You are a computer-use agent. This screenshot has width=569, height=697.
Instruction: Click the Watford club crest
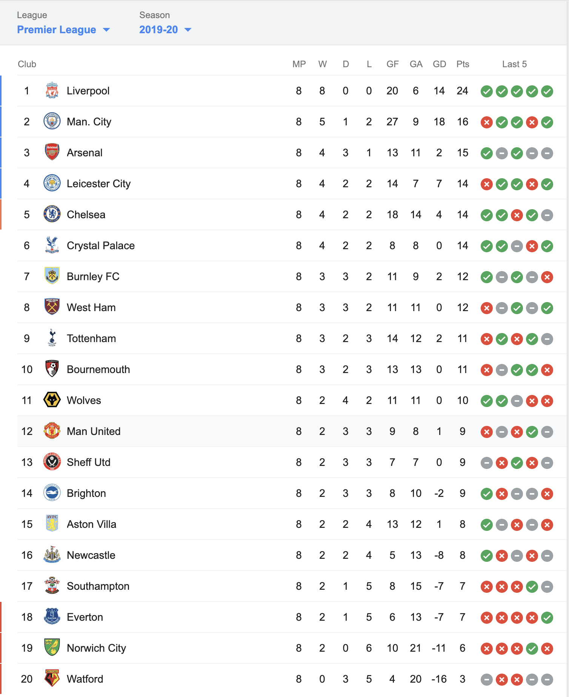[x=52, y=679]
